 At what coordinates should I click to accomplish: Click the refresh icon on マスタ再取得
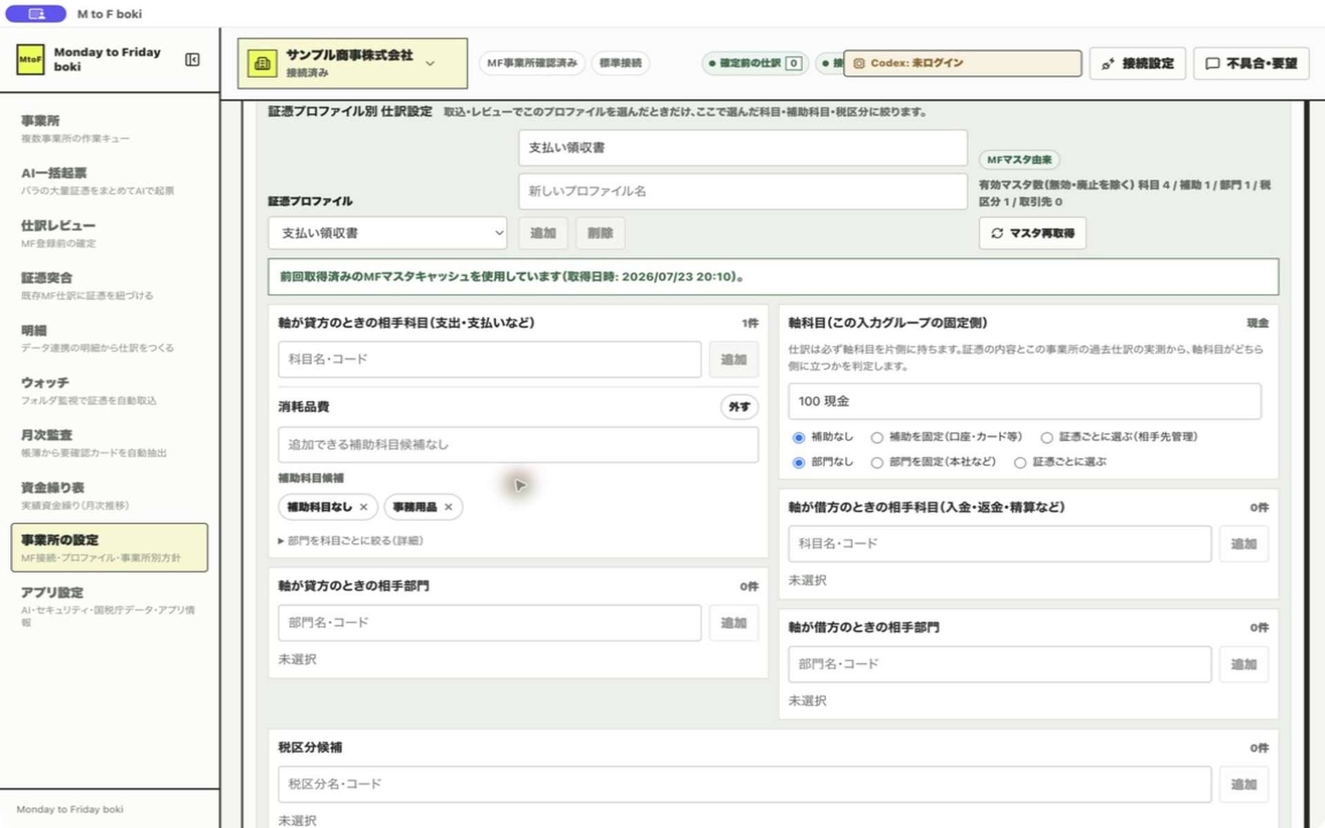click(997, 233)
